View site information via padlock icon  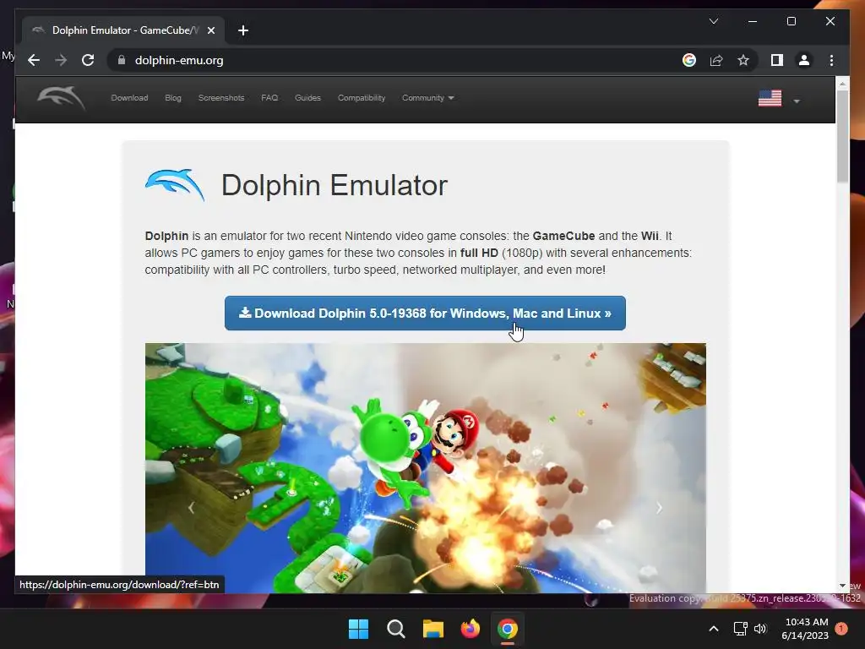pyautogui.click(x=122, y=60)
